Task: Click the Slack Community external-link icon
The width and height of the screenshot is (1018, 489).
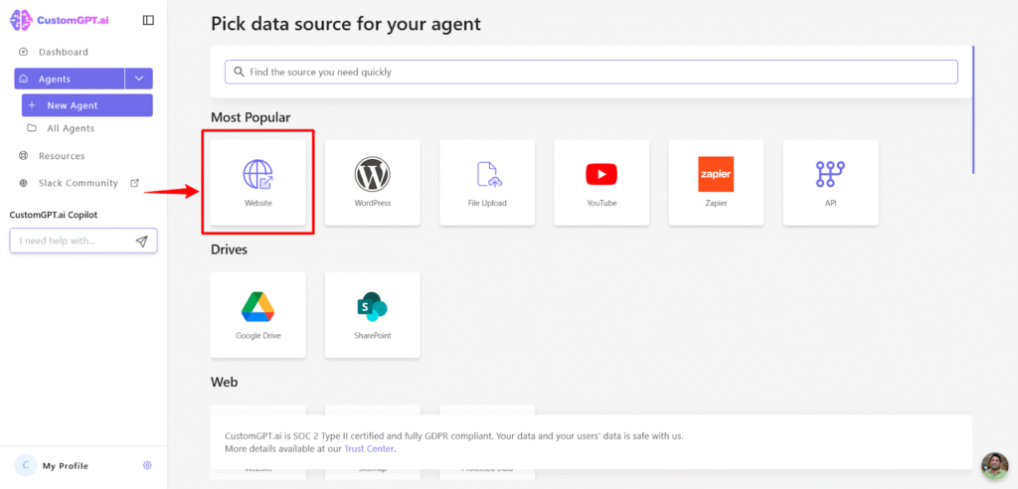Action: click(x=134, y=183)
